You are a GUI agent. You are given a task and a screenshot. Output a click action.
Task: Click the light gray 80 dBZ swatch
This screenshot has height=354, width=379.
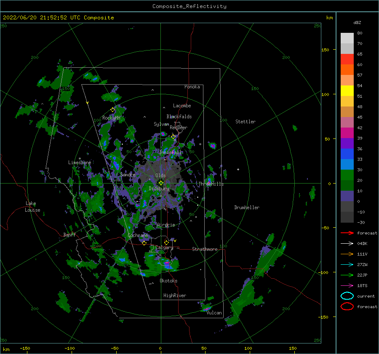(347, 38)
